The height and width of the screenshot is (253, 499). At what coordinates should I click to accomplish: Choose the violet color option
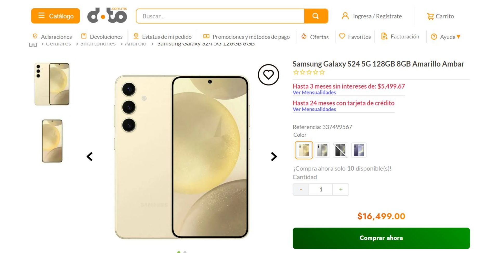[x=359, y=150]
